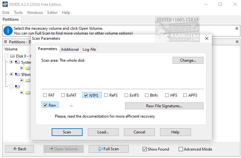Viewport: 241px width, 158px height.
Task: Open the Tools menu
Action: pos(18,13)
